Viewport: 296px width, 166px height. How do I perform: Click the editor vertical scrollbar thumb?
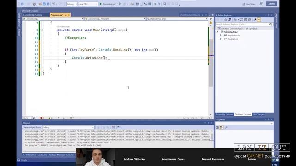coord(211,63)
